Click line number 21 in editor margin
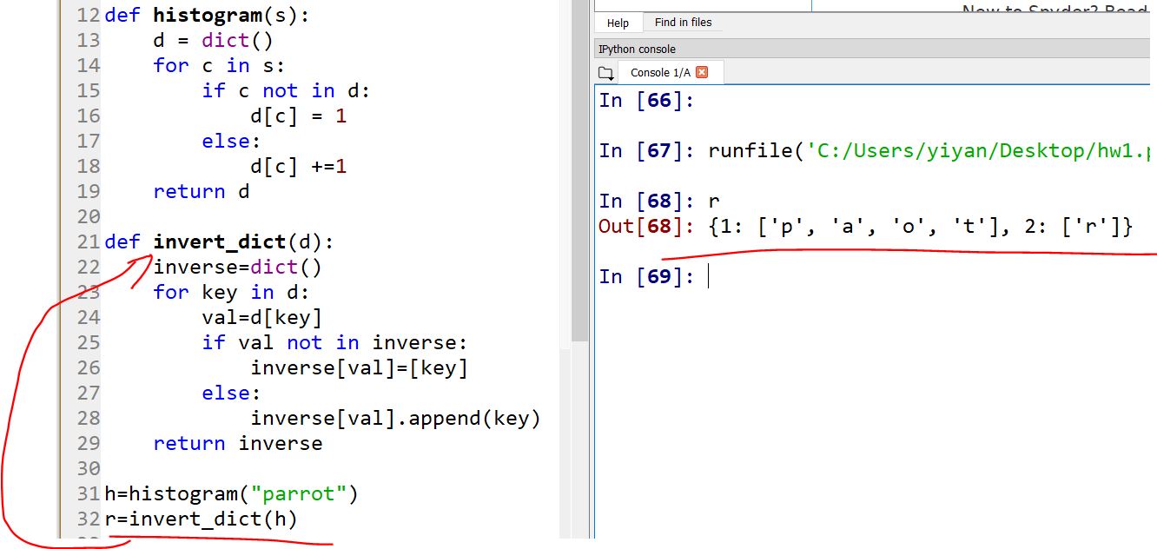Image resolution: width=1157 pixels, height=549 pixels. point(88,241)
